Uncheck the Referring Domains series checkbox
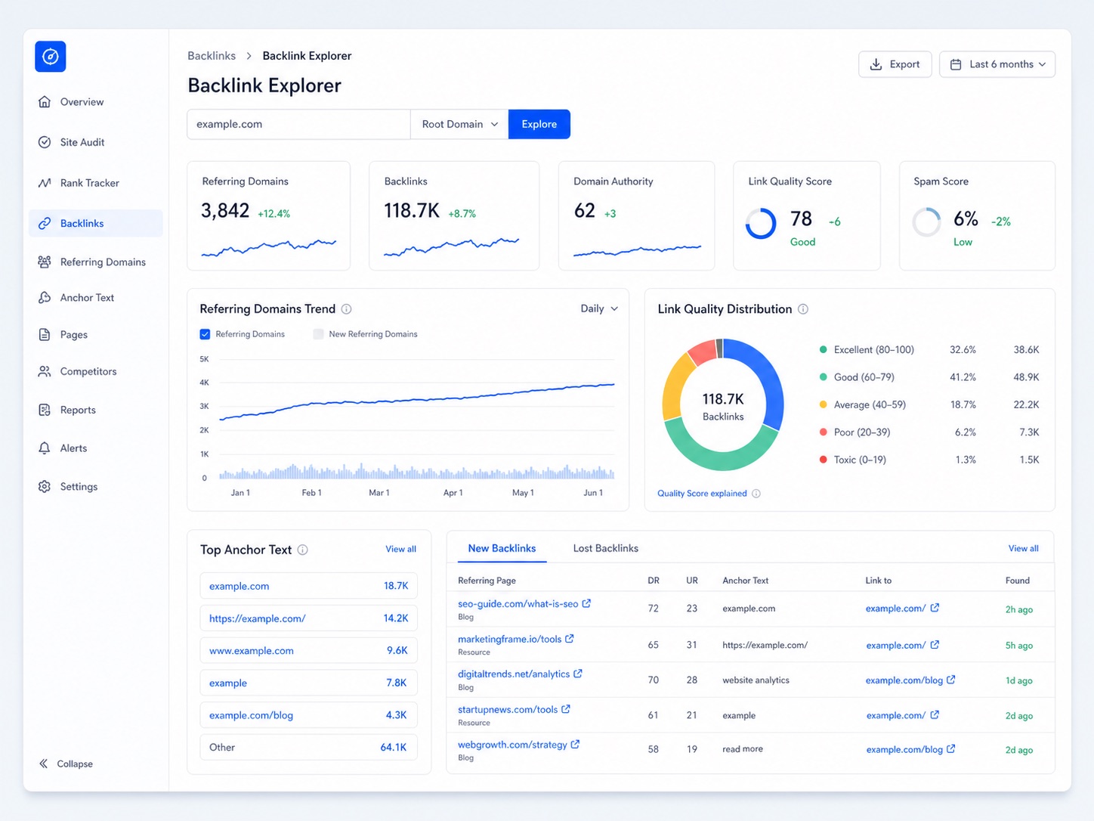Screen dimensions: 1094x821 coord(205,334)
